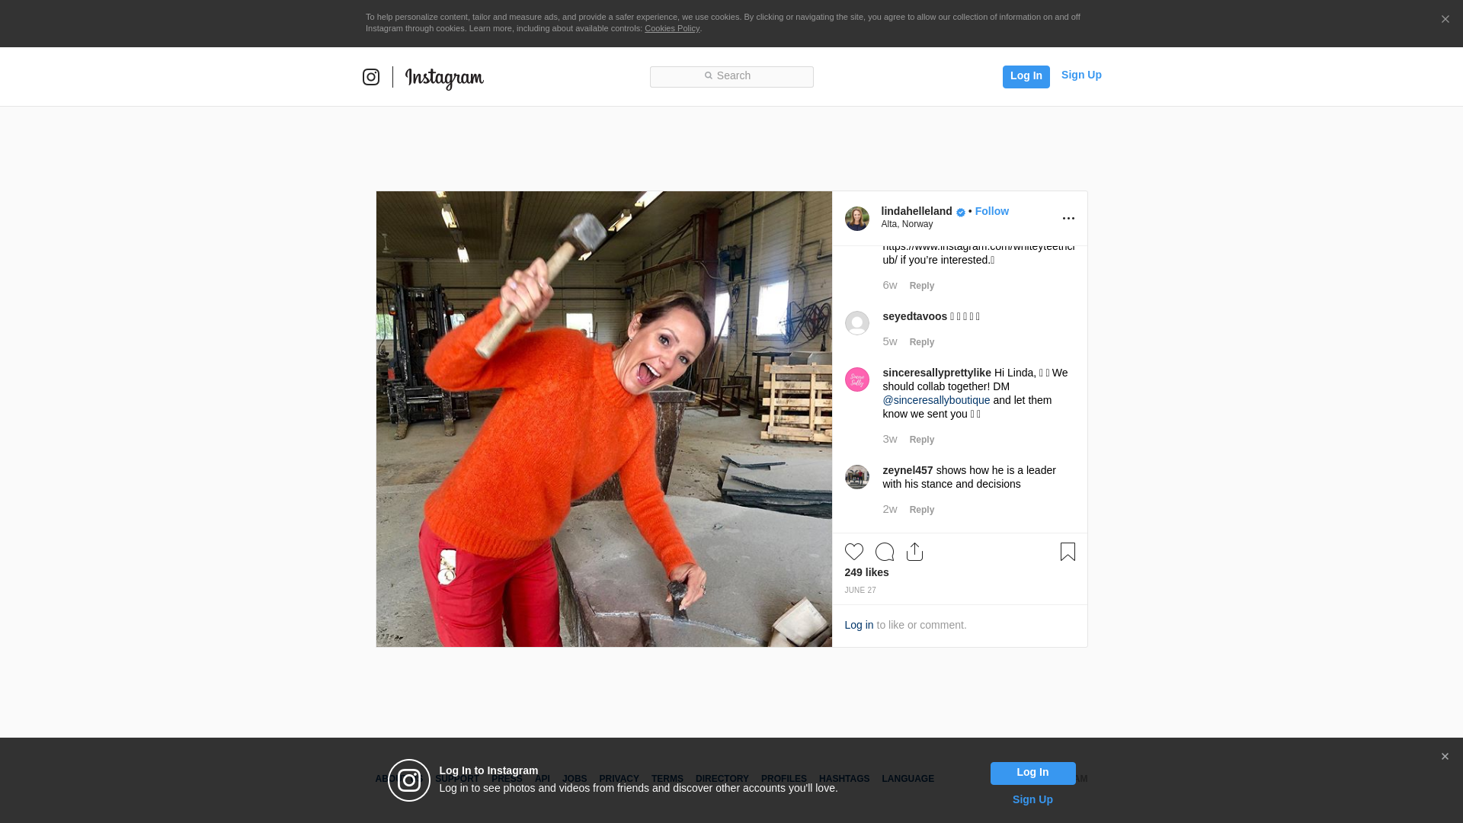This screenshot has height=823, width=1463.
Task: Click the top Log In button
Action: point(1026,76)
